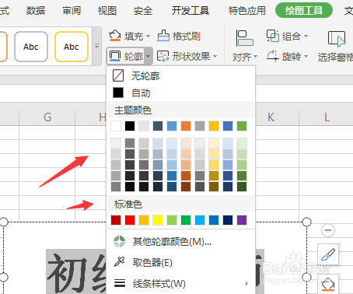
Task: Open the Selection Pane (选择窗格) icon
Action: pyautogui.click(x=337, y=39)
